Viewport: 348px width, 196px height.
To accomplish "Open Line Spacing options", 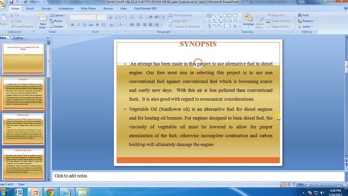I will 164,17.
